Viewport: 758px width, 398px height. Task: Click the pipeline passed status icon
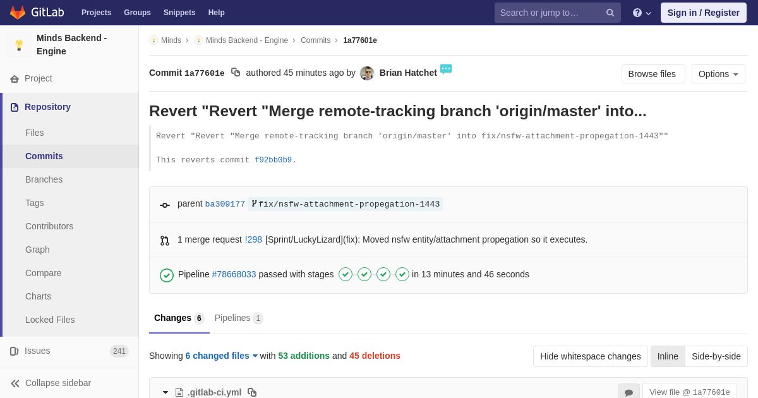pos(167,275)
